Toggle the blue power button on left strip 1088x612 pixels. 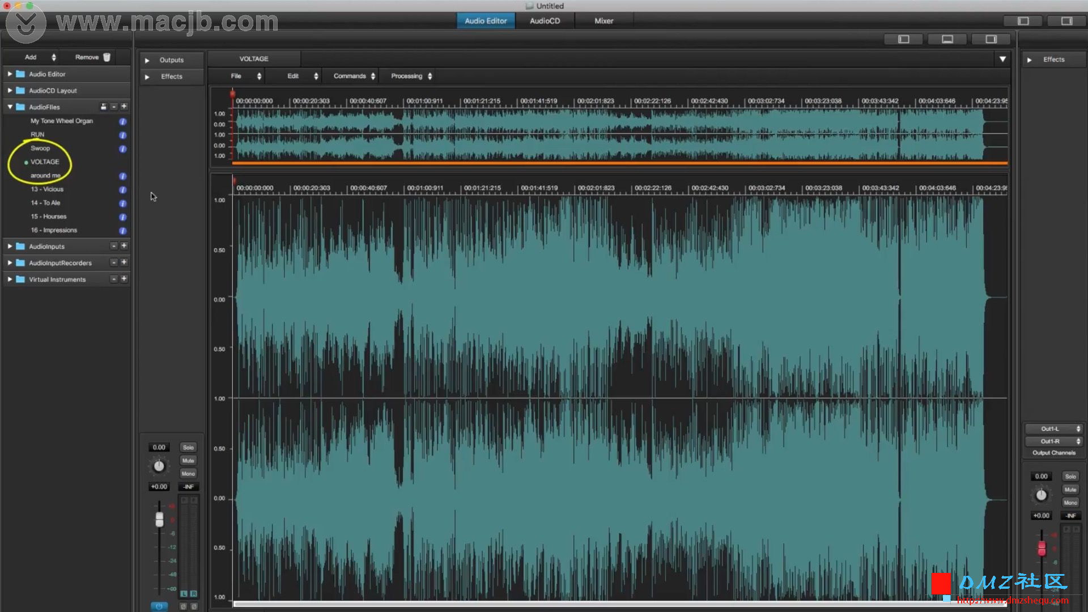pos(159,606)
